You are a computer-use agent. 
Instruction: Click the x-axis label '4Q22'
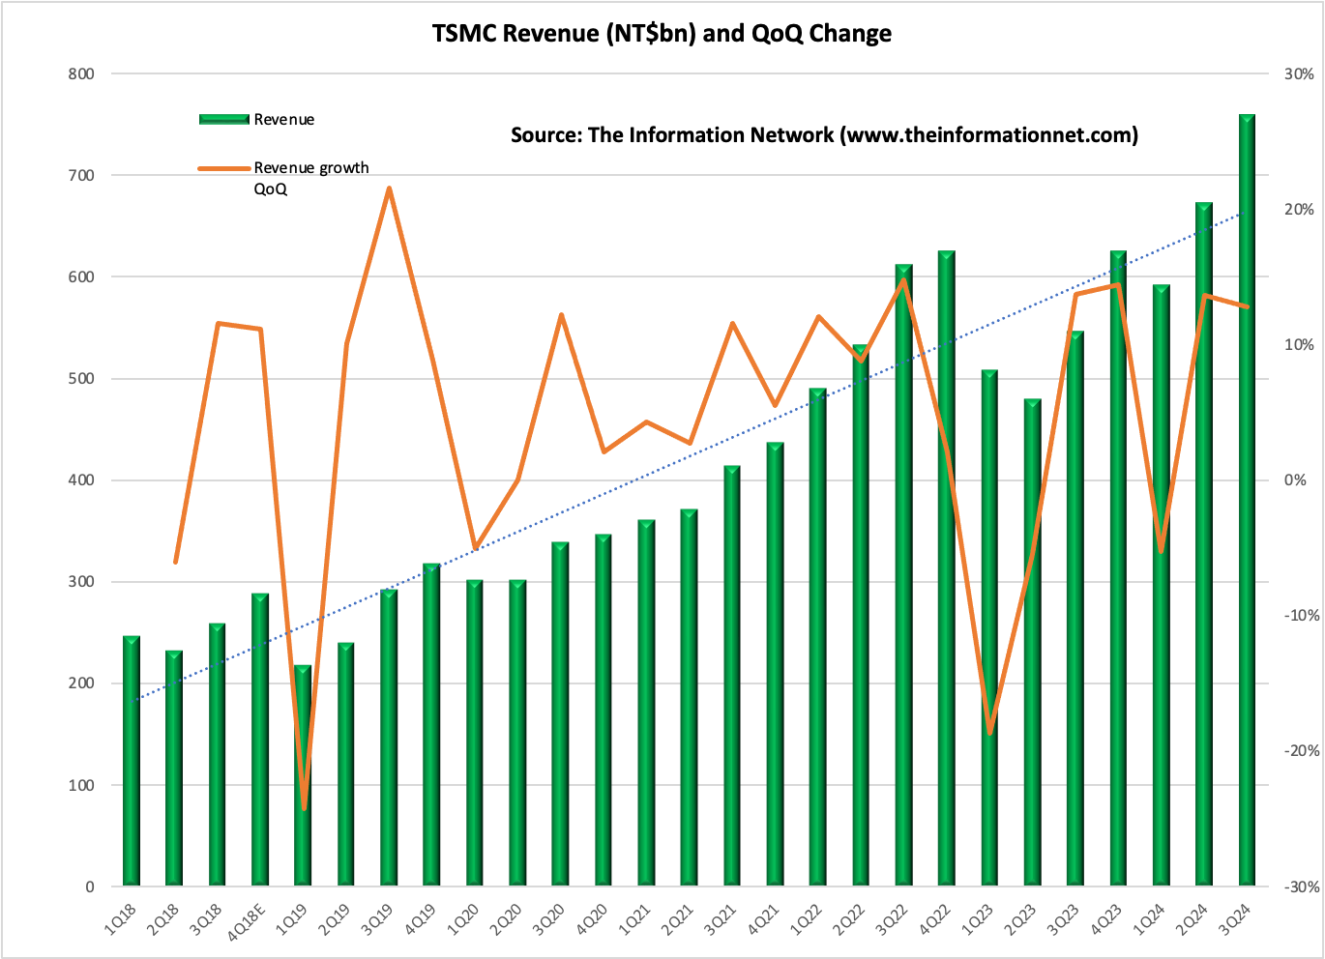click(933, 916)
